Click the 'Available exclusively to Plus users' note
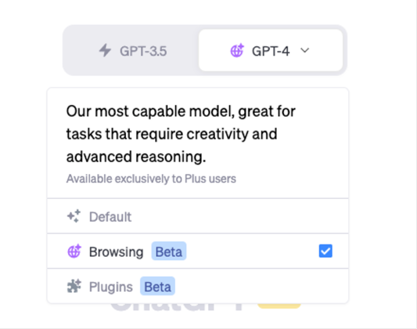 pyautogui.click(x=151, y=179)
